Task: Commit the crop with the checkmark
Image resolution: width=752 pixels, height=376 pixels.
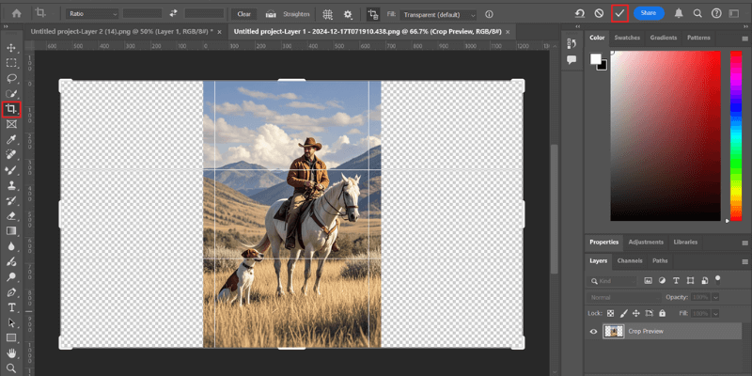Action: click(x=619, y=14)
